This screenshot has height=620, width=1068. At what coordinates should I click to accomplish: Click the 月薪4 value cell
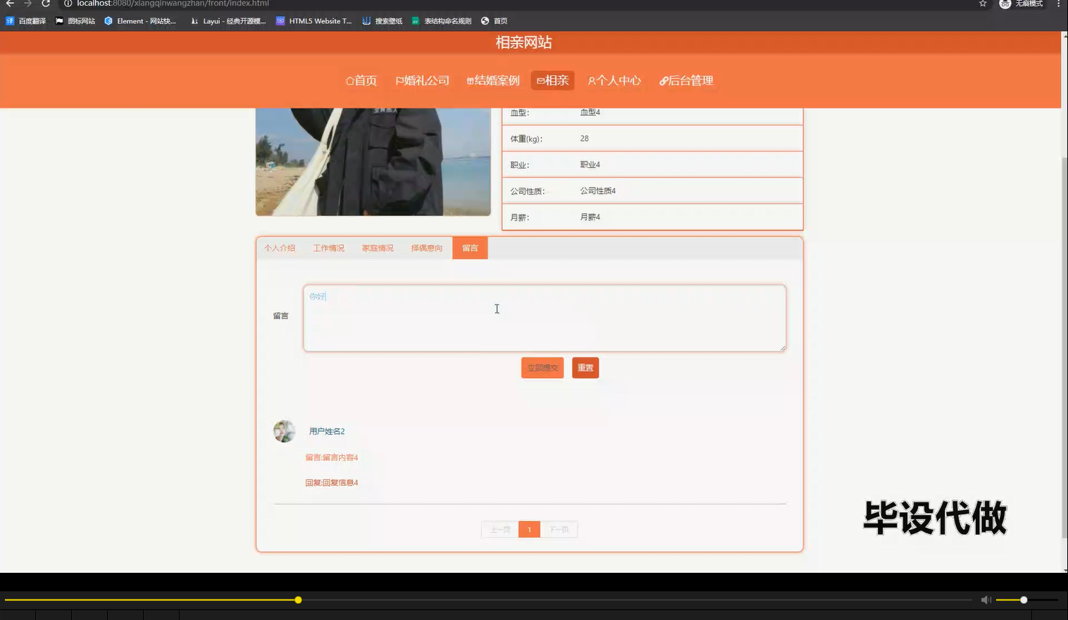tap(590, 217)
